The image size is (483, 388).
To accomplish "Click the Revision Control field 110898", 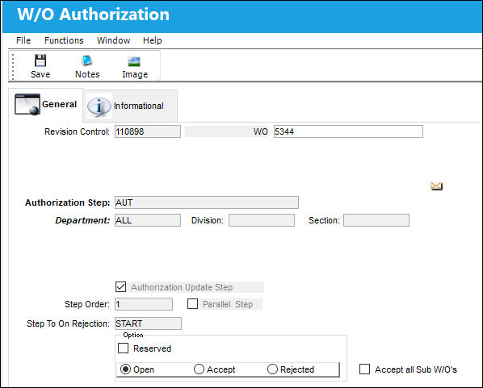I will (x=148, y=131).
